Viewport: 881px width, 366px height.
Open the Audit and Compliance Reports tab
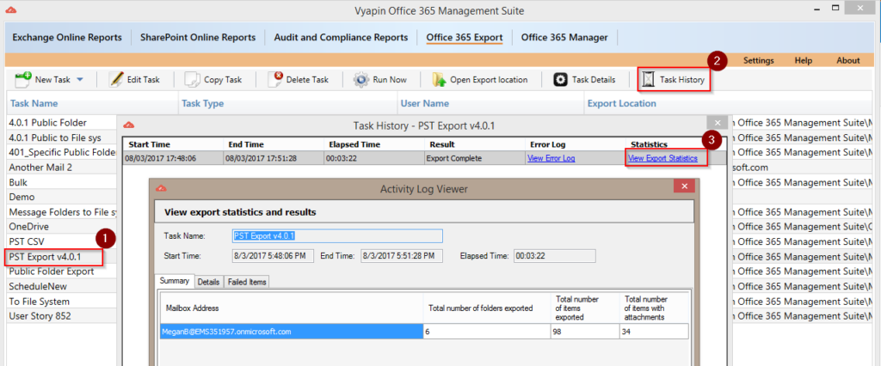point(341,38)
